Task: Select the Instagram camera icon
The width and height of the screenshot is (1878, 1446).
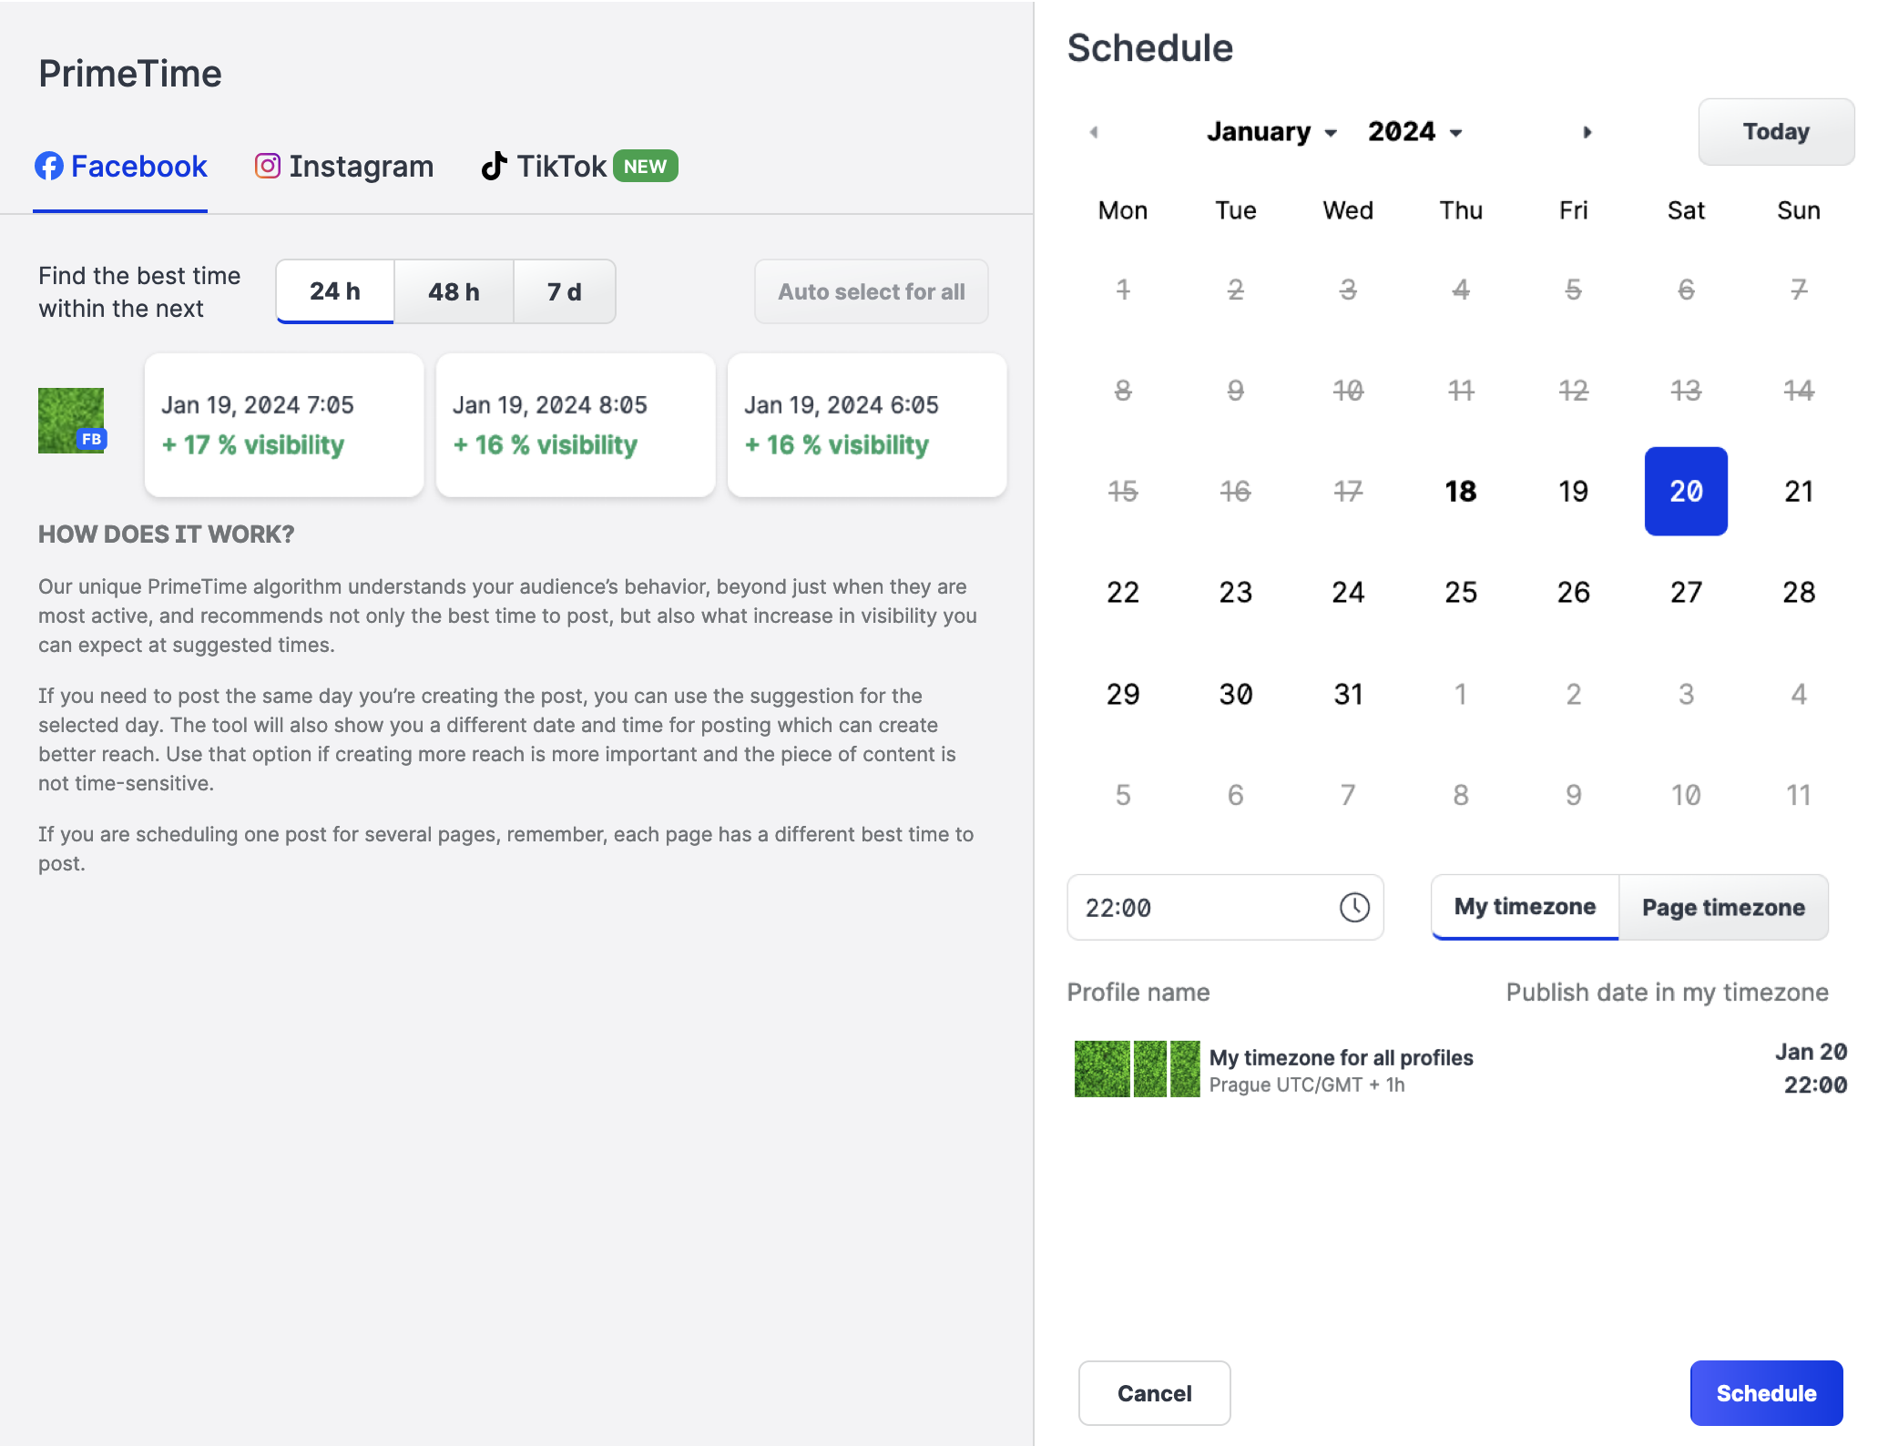Action: point(267,166)
